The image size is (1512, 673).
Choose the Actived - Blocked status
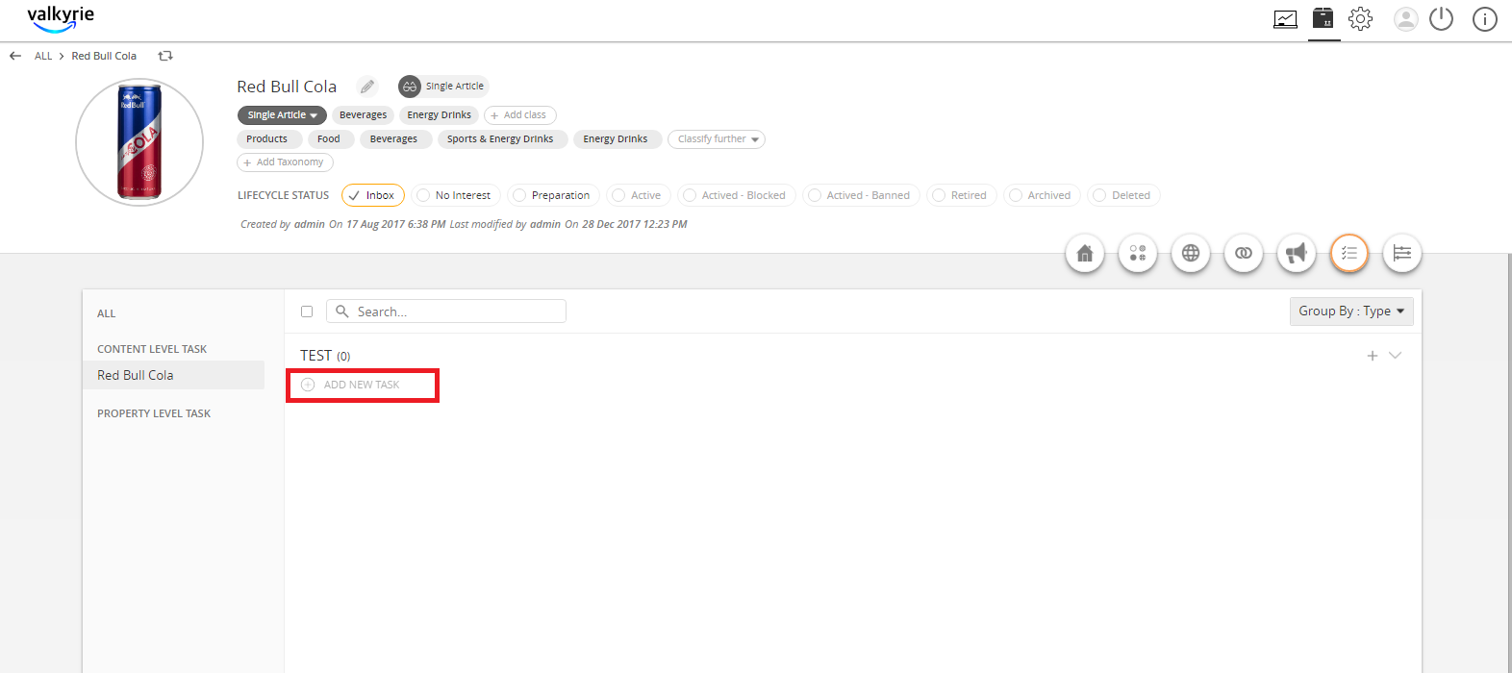click(737, 195)
